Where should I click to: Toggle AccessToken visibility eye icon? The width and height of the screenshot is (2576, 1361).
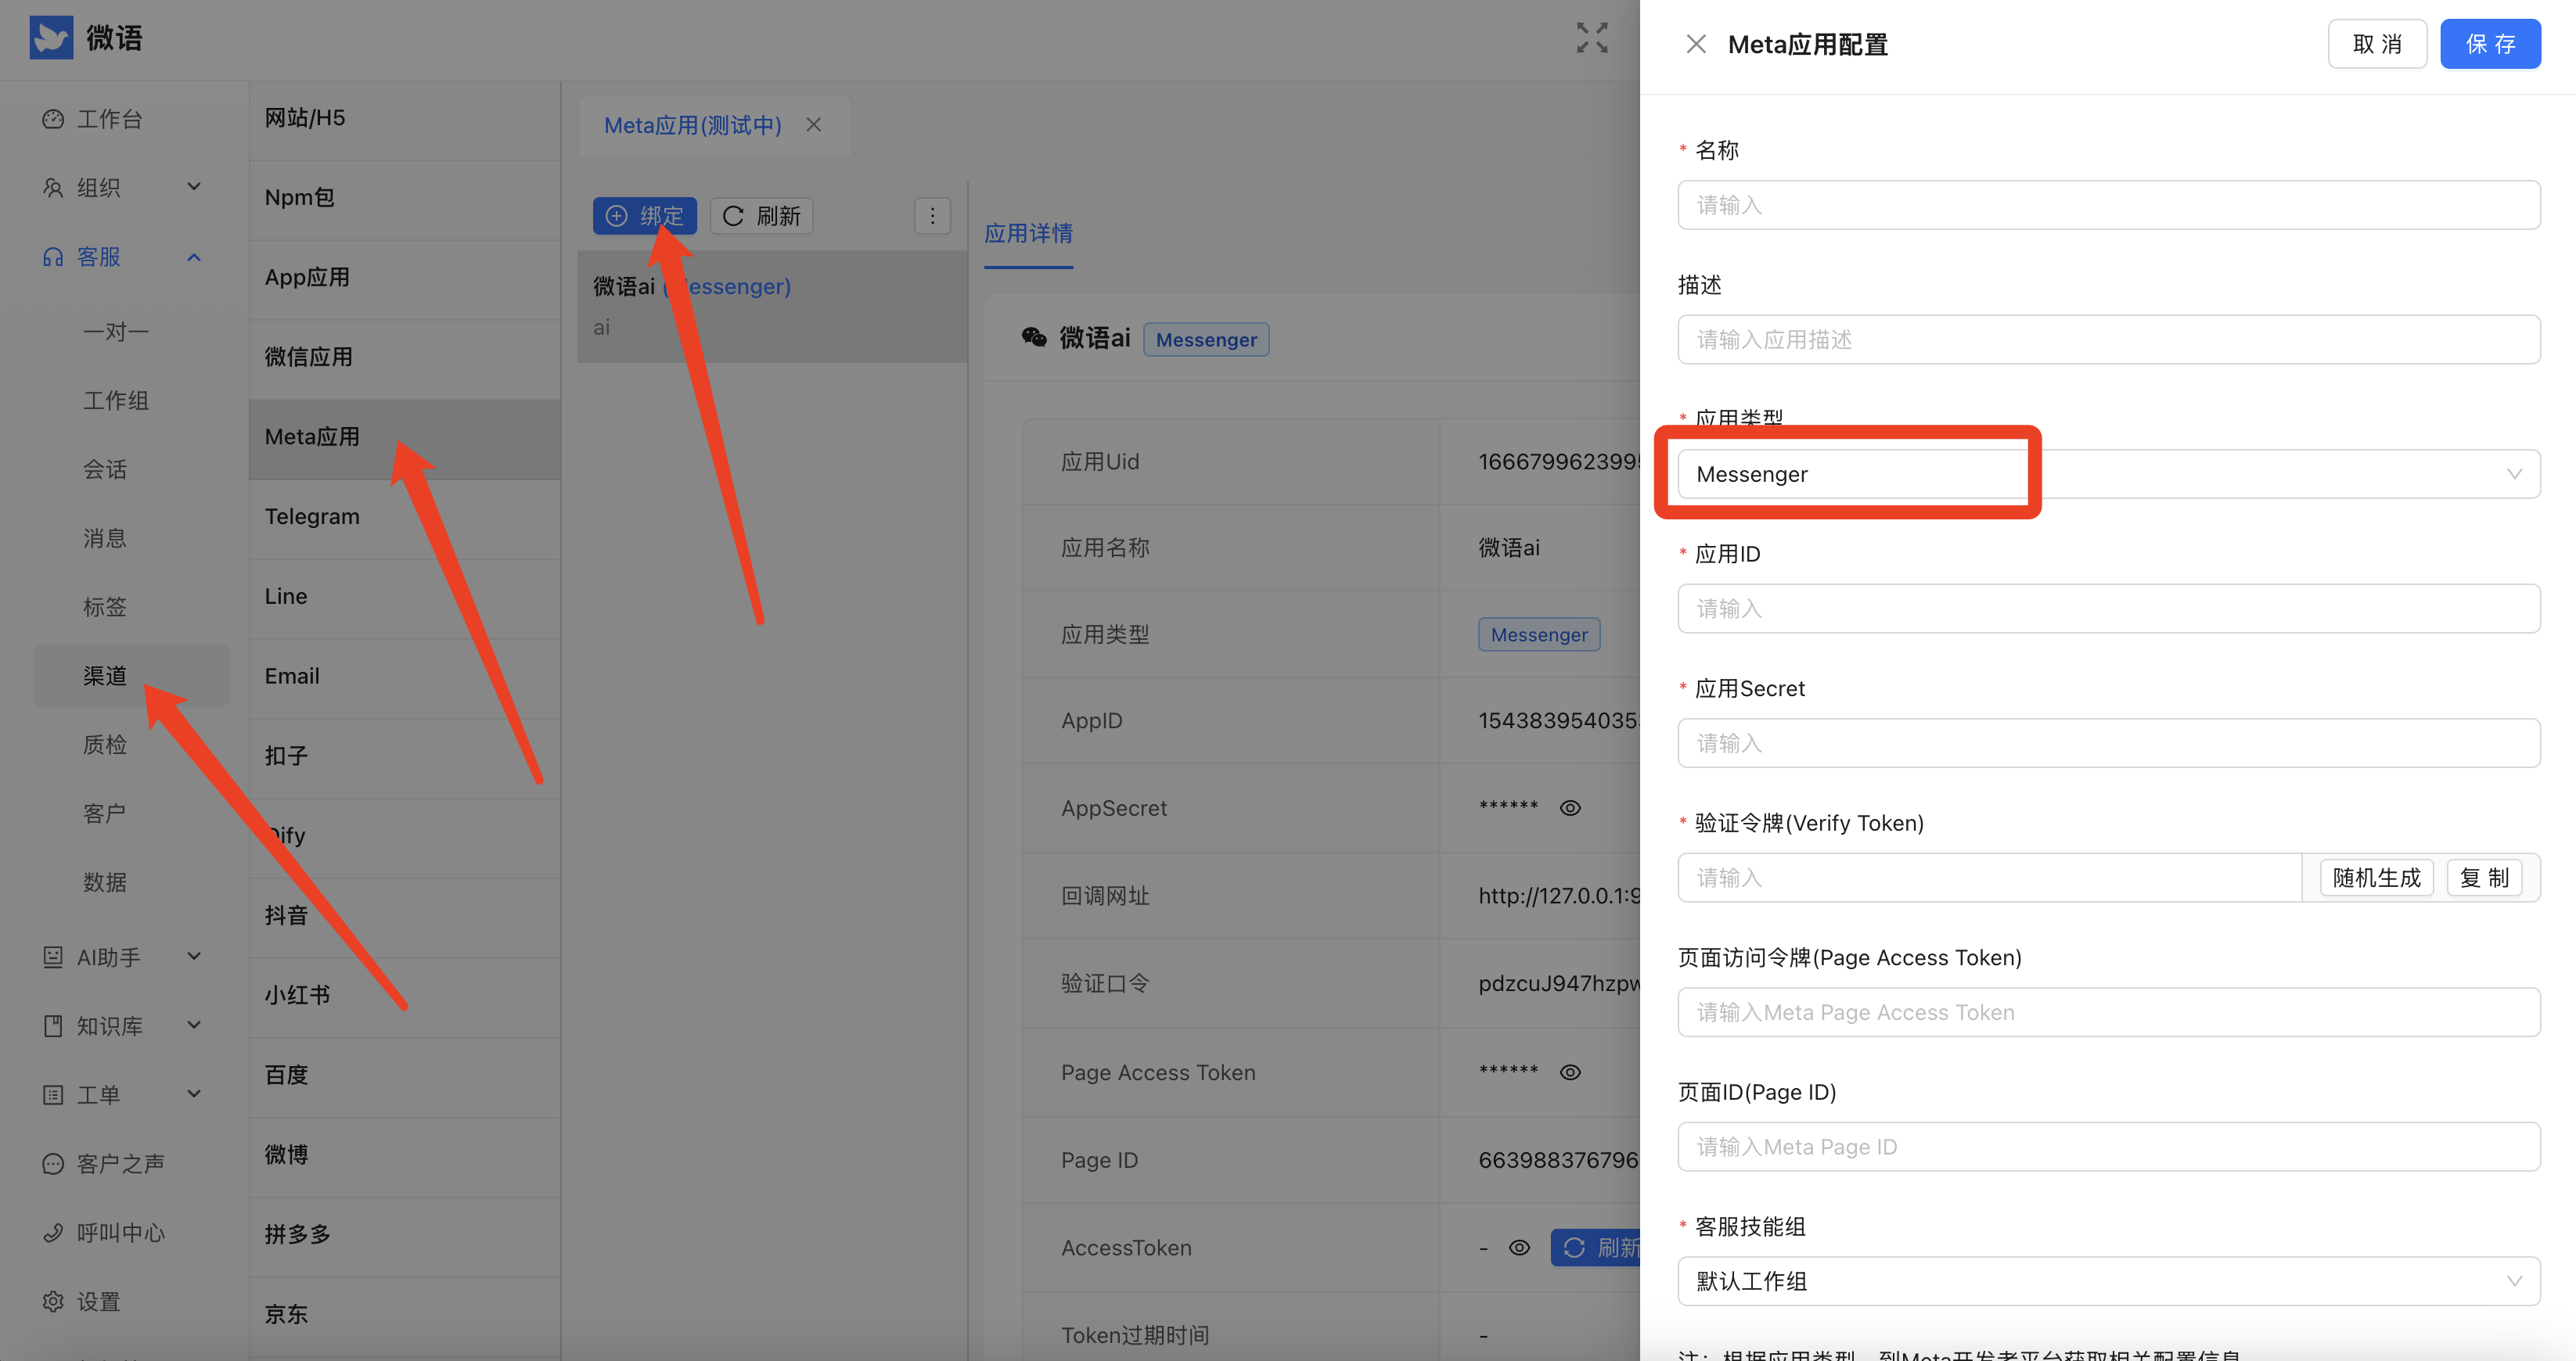tap(1519, 1247)
